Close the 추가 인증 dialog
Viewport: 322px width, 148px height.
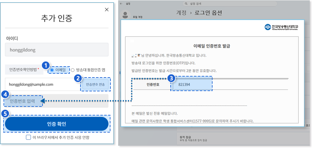(x=107, y=10)
